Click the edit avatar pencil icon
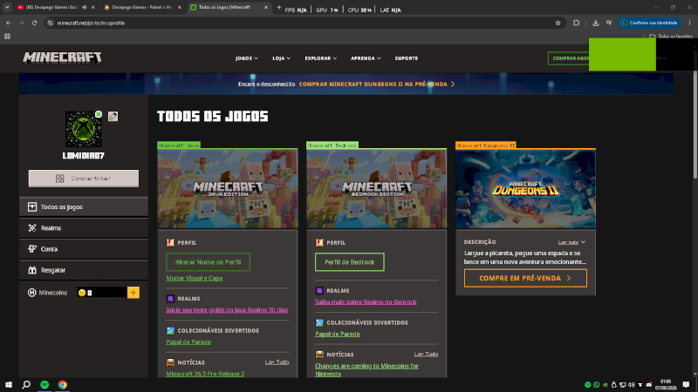This screenshot has width=698, height=392. tap(113, 117)
